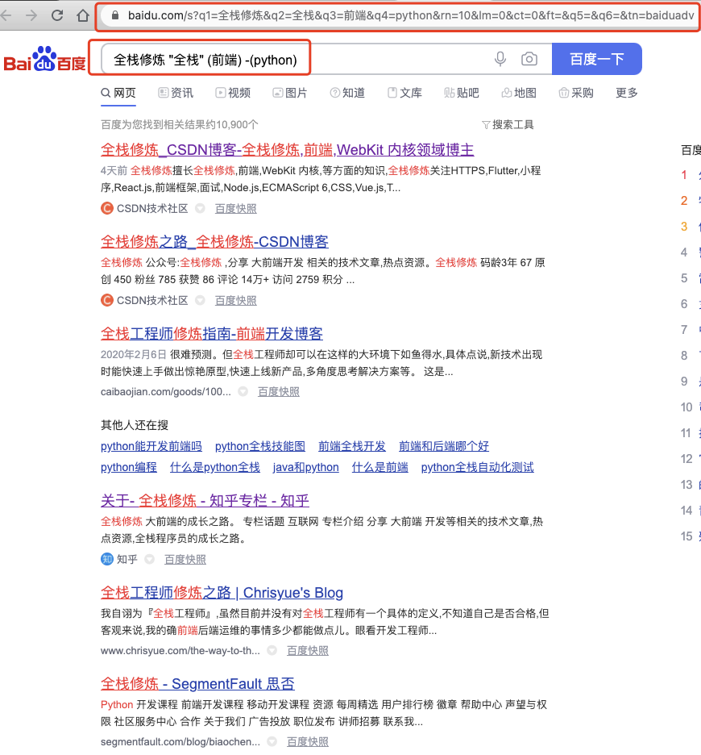Click the browser forward arrow
Screen dimensions: 701x755
(x=31, y=15)
